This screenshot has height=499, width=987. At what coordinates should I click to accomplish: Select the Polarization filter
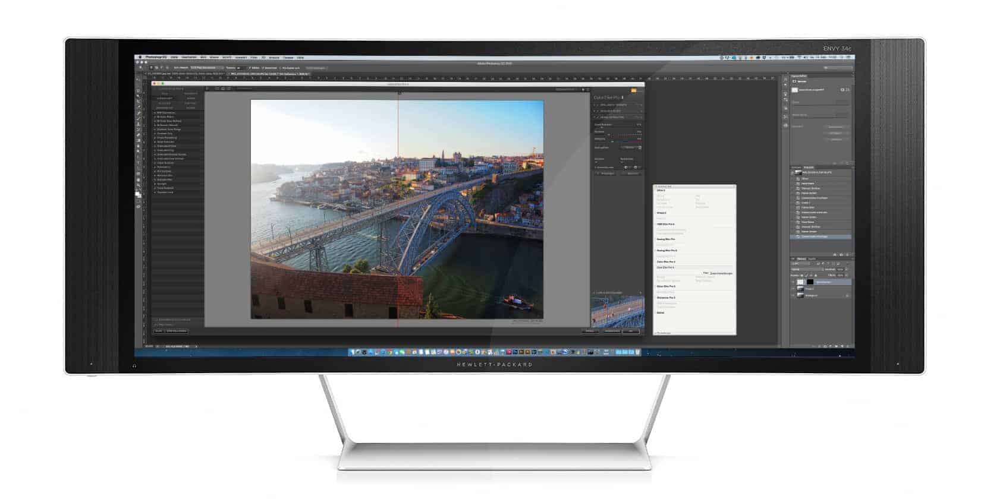163,167
